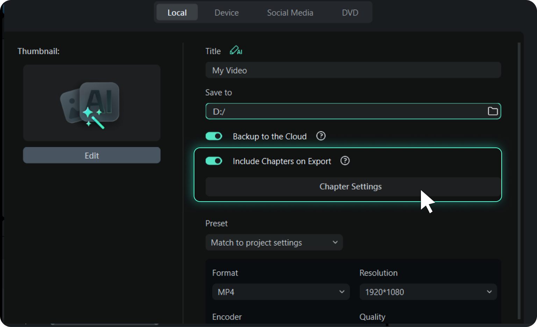Click the AI title generator pen icon

pos(236,51)
